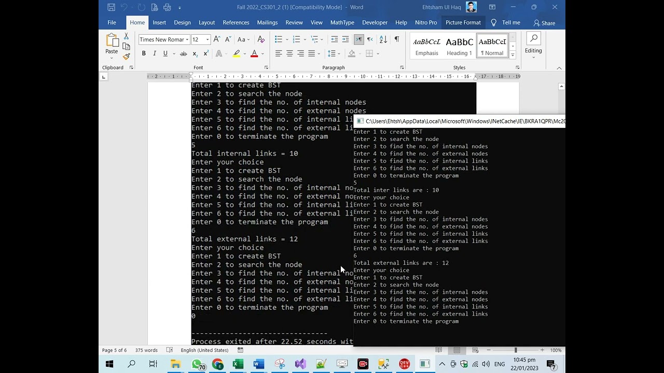Screen dimensions: 664x373
Task: Apply the Heading 1 style
Action: click(x=459, y=46)
